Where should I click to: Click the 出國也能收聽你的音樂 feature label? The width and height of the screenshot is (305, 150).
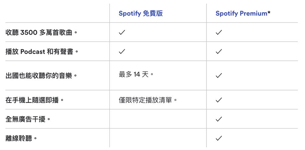tap(41, 75)
